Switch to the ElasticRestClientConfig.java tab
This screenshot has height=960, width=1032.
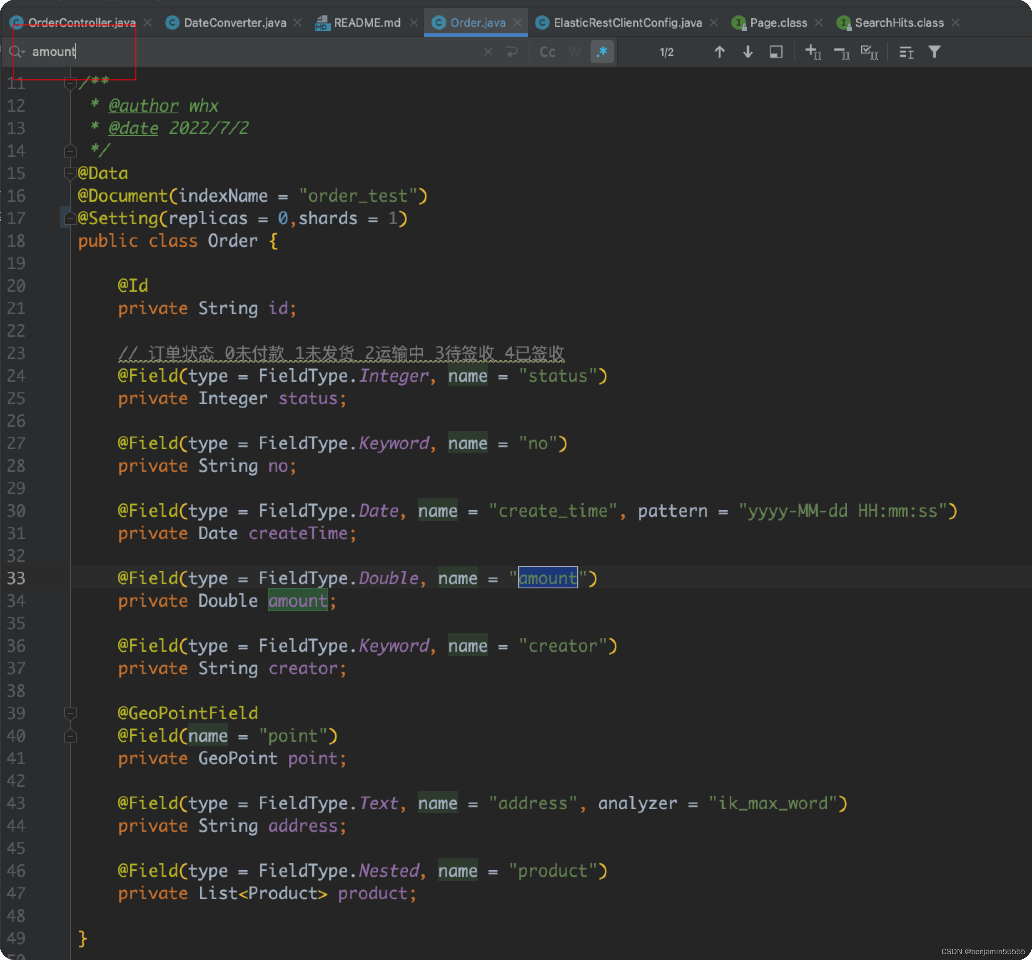(x=627, y=23)
